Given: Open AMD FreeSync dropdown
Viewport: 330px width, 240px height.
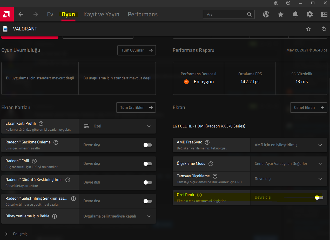Looking at the screenshot, I should (x=289, y=145).
